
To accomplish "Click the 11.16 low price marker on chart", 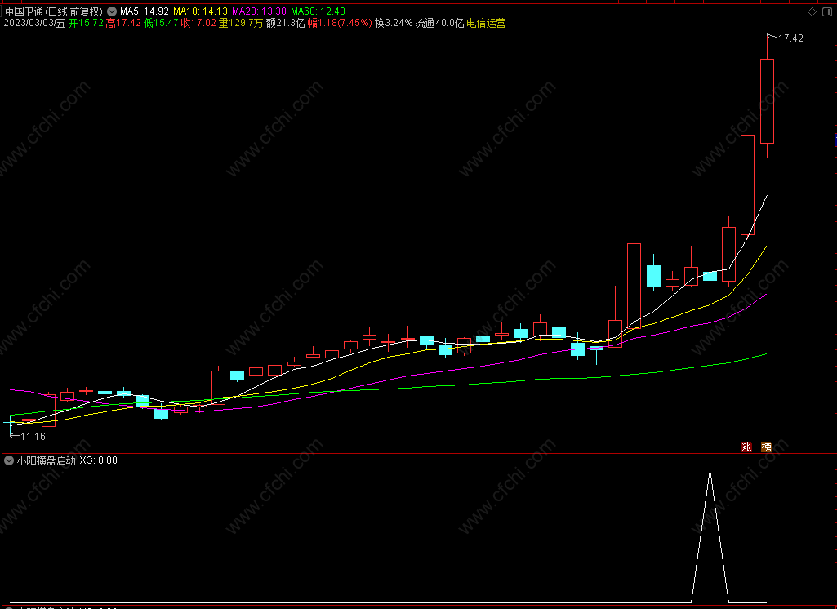I will click(x=33, y=437).
